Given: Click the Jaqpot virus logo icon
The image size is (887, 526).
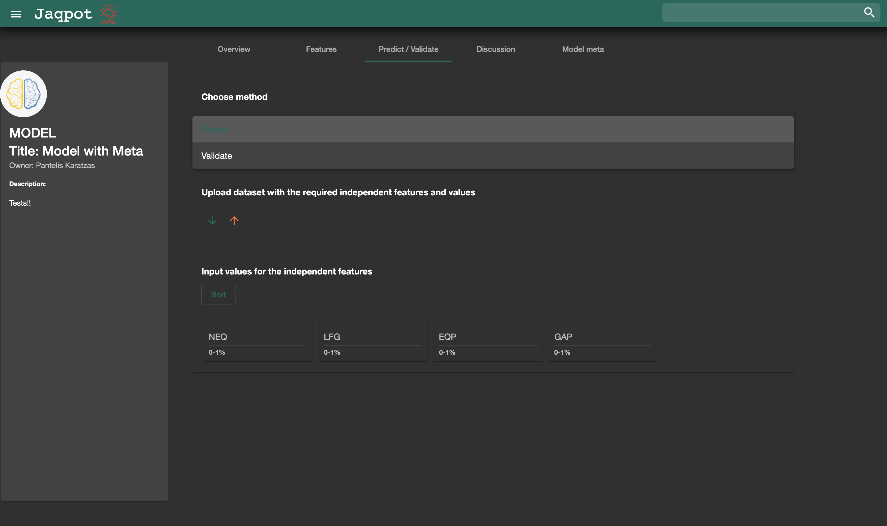Looking at the screenshot, I should [x=108, y=14].
